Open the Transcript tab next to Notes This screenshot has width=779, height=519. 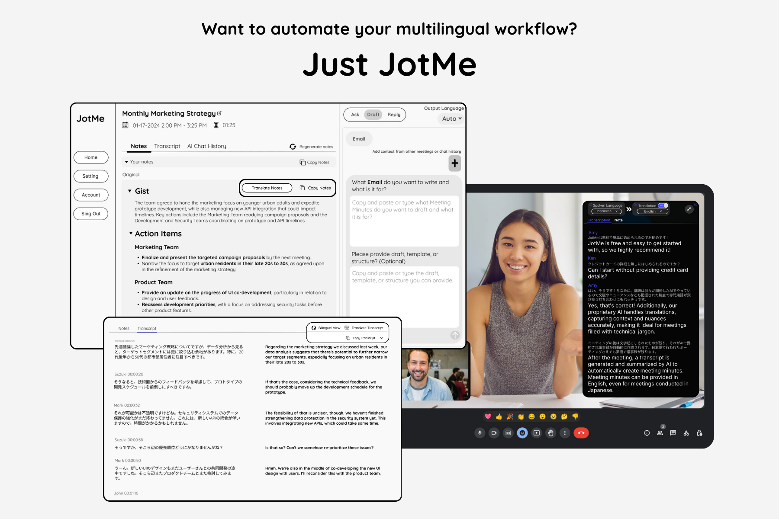point(167,146)
